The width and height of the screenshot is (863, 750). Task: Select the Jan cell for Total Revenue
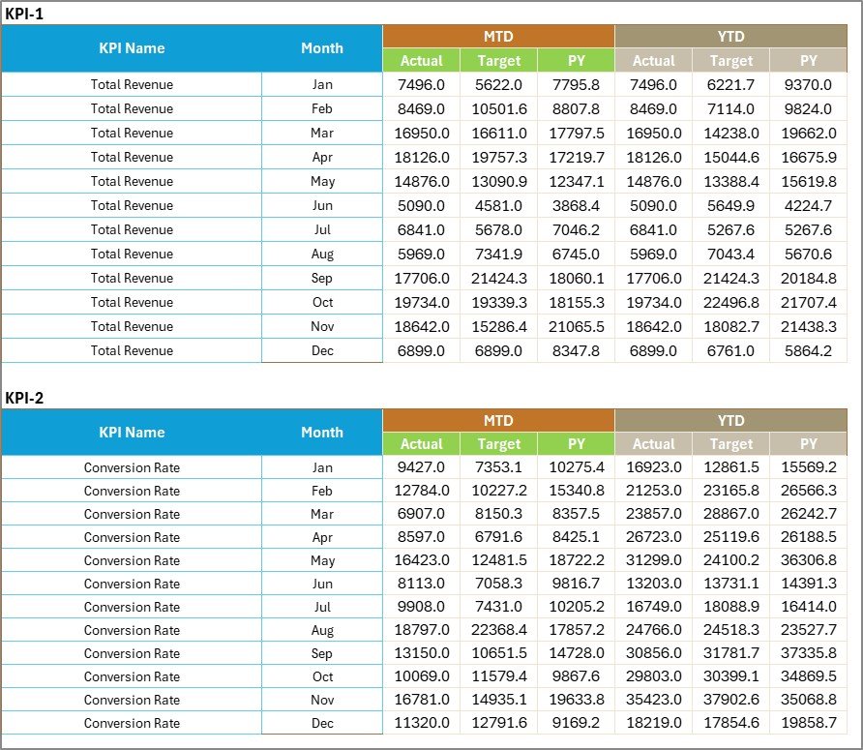322,84
